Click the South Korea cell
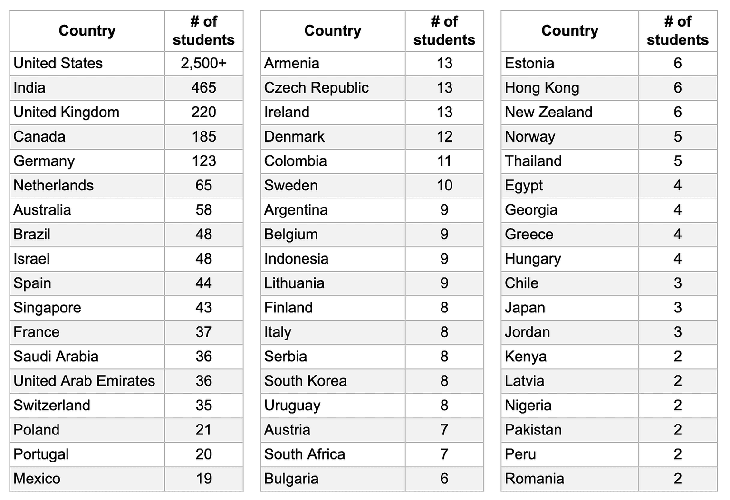 pos(333,381)
